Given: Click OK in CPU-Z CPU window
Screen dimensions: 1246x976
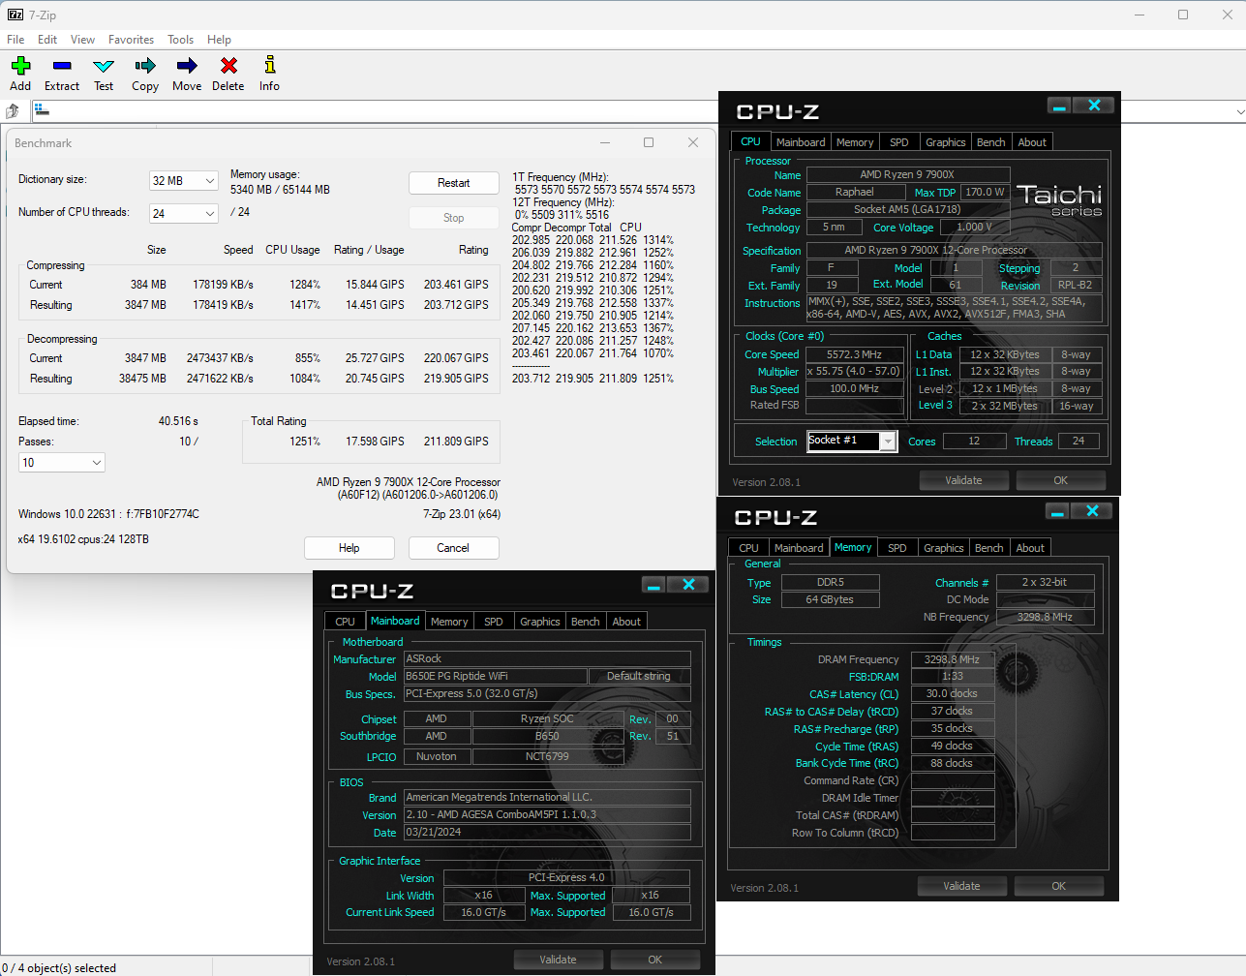Looking at the screenshot, I should point(1061,480).
